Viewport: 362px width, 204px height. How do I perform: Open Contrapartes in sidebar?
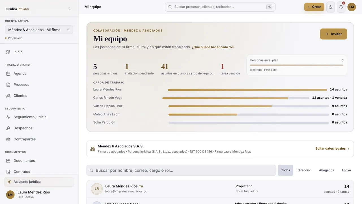click(x=39, y=139)
